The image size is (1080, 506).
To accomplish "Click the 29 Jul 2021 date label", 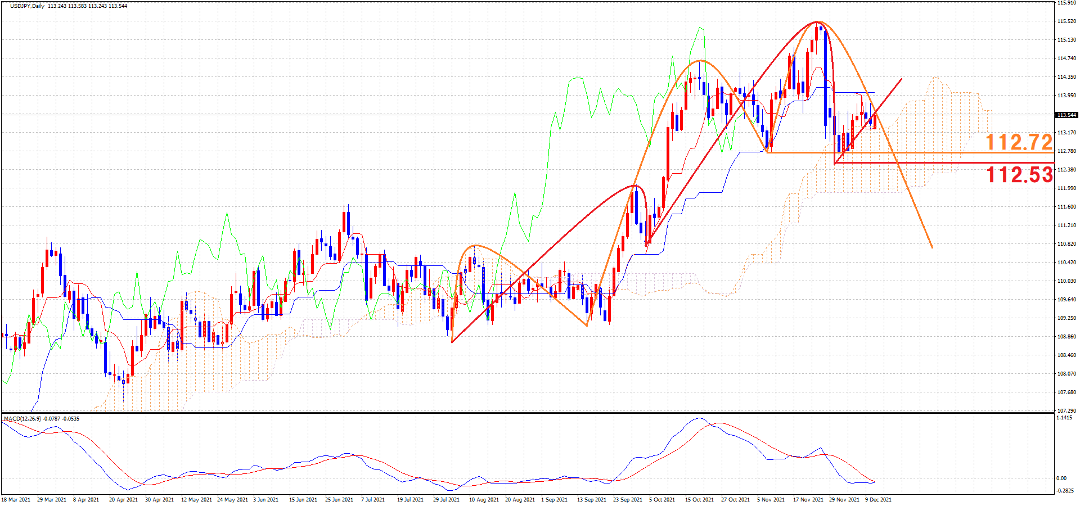I will pos(446,499).
